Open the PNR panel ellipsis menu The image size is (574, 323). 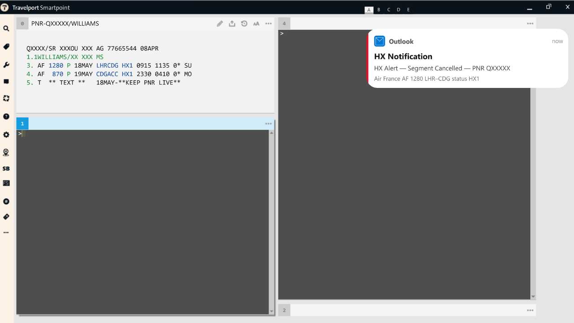(x=269, y=24)
